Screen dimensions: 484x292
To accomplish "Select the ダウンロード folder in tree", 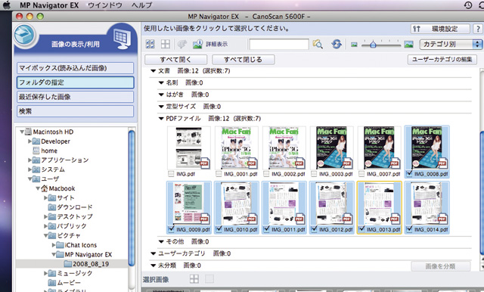I will (70, 207).
